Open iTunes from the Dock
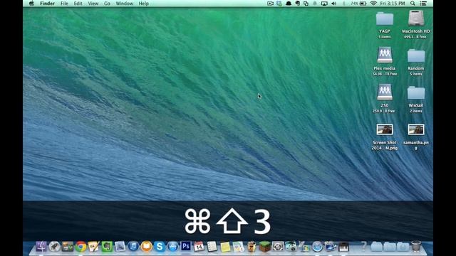456x256 pixels. (x=133, y=247)
